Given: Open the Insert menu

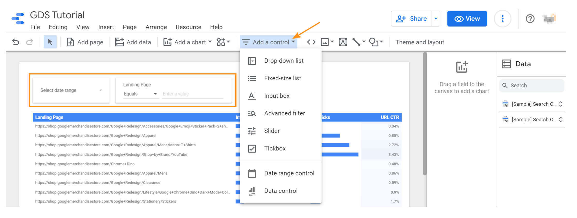Looking at the screenshot, I should click(x=106, y=27).
